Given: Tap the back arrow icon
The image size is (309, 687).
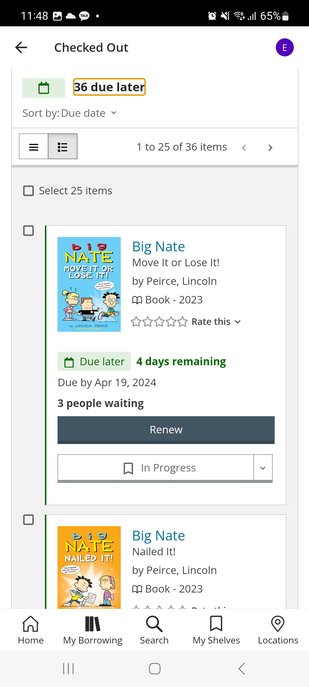Looking at the screenshot, I should pyautogui.click(x=21, y=48).
